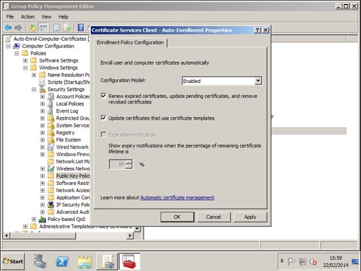Collapse the Computer Configuration node

click(9, 46)
